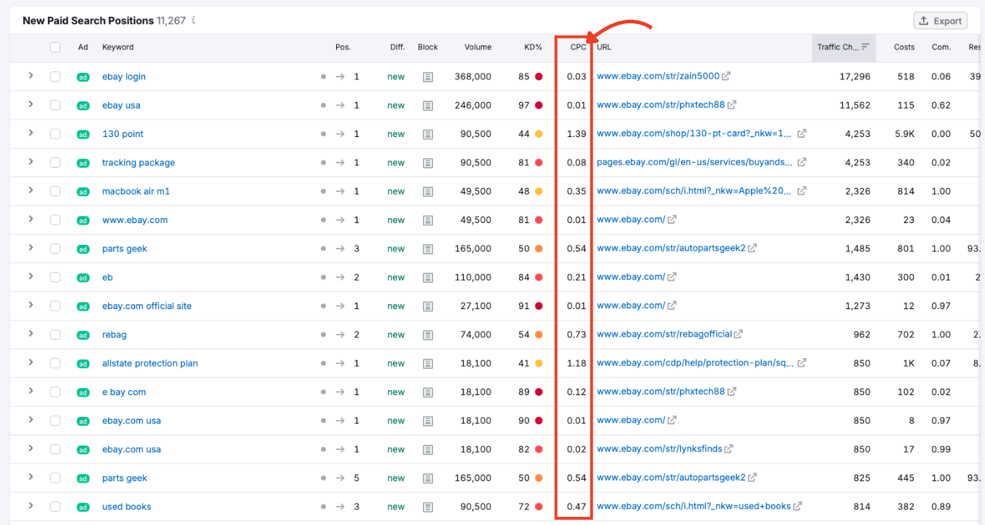Open external link icon next to www.ebay.com/str/zain5000
Image resolution: width=985 pixels, height=525 pixels.
point(726,76)
